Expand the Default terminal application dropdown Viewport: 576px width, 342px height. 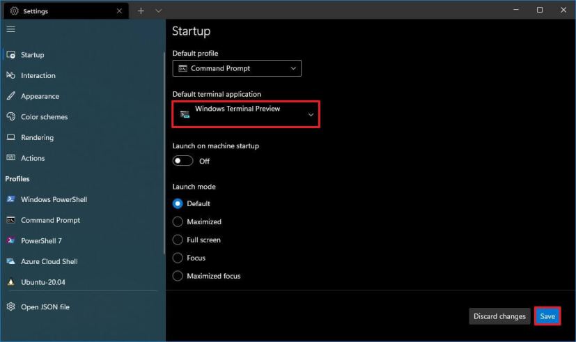pyautogui.click(x=246, y=114)
